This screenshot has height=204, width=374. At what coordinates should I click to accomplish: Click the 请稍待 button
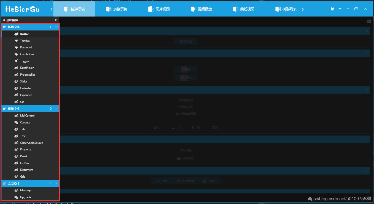point(185,69)
